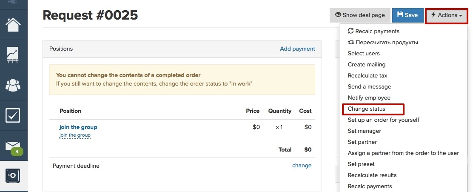Click the Add payment link
Viewport: 473px width, 192px height.
297,49
